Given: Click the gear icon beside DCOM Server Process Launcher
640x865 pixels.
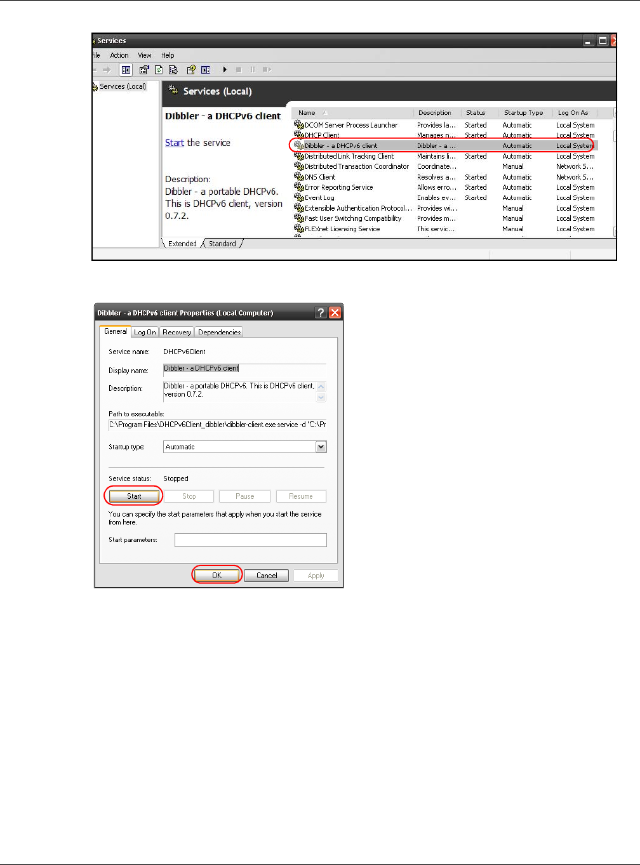Looking at the screenshot, I should click(299, 125).
